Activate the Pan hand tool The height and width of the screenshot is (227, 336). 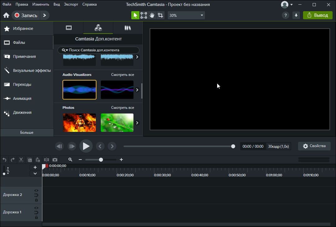click(x=152, y=15)
